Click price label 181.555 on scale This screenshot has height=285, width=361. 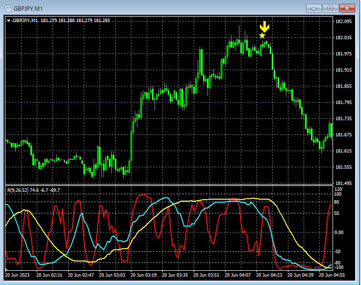[x=344, y=167]
